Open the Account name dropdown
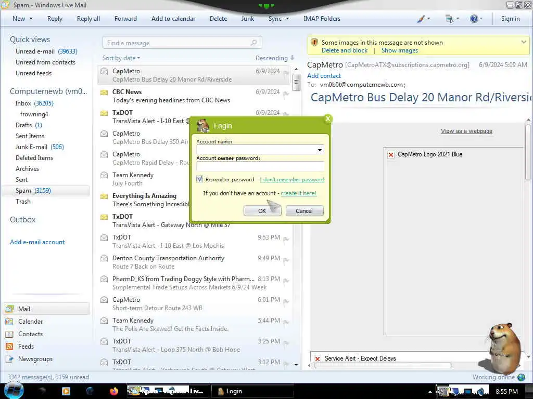 [320, 150]
